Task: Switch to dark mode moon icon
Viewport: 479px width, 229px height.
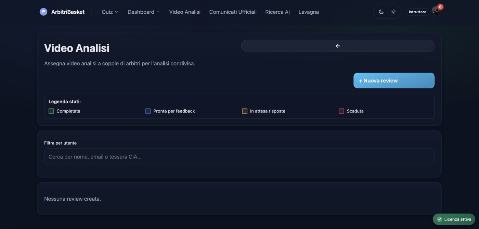Action: coord(381,12)
